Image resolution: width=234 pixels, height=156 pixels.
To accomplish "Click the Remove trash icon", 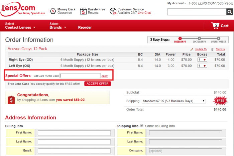I will point(212,49).
